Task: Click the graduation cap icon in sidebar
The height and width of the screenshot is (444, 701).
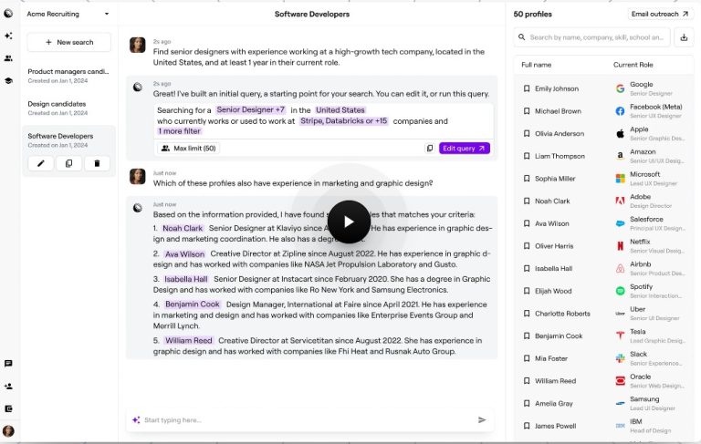Action: click(8, 81)
